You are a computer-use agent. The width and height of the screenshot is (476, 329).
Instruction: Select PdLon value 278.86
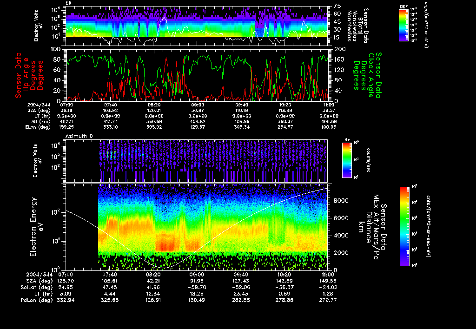[284, 300]
